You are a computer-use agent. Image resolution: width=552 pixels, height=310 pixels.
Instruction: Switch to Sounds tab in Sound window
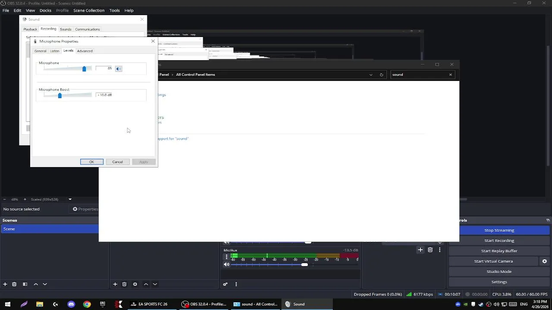[x=66, y=29]
